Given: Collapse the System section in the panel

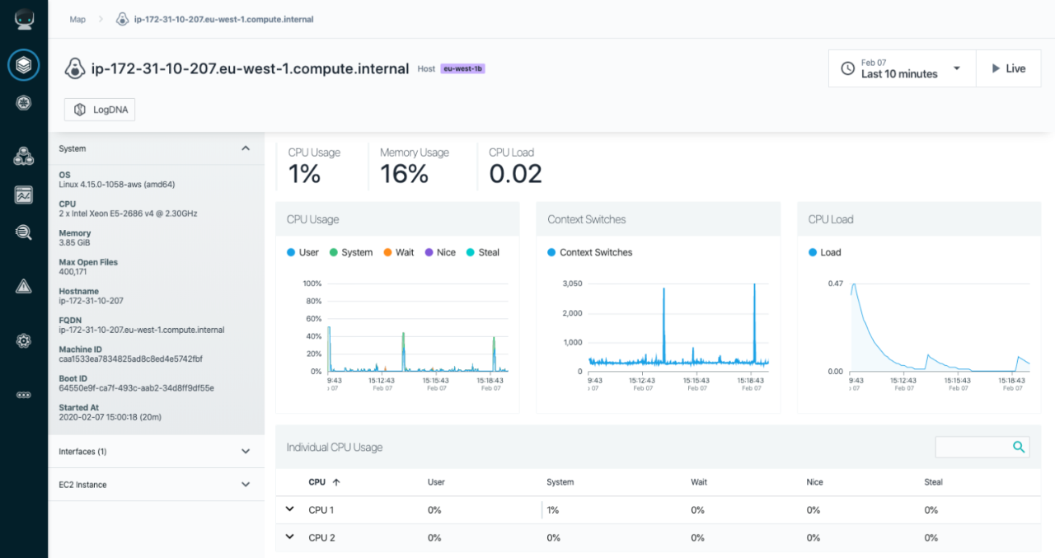Looking at the screenshot, I should 245,148.
